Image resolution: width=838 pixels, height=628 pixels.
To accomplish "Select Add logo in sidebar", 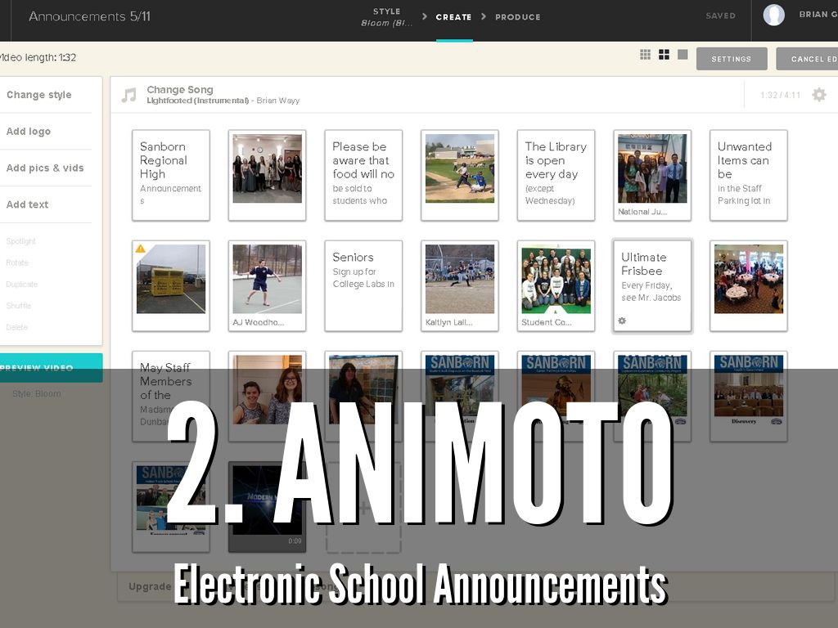I will coord(29,132).
